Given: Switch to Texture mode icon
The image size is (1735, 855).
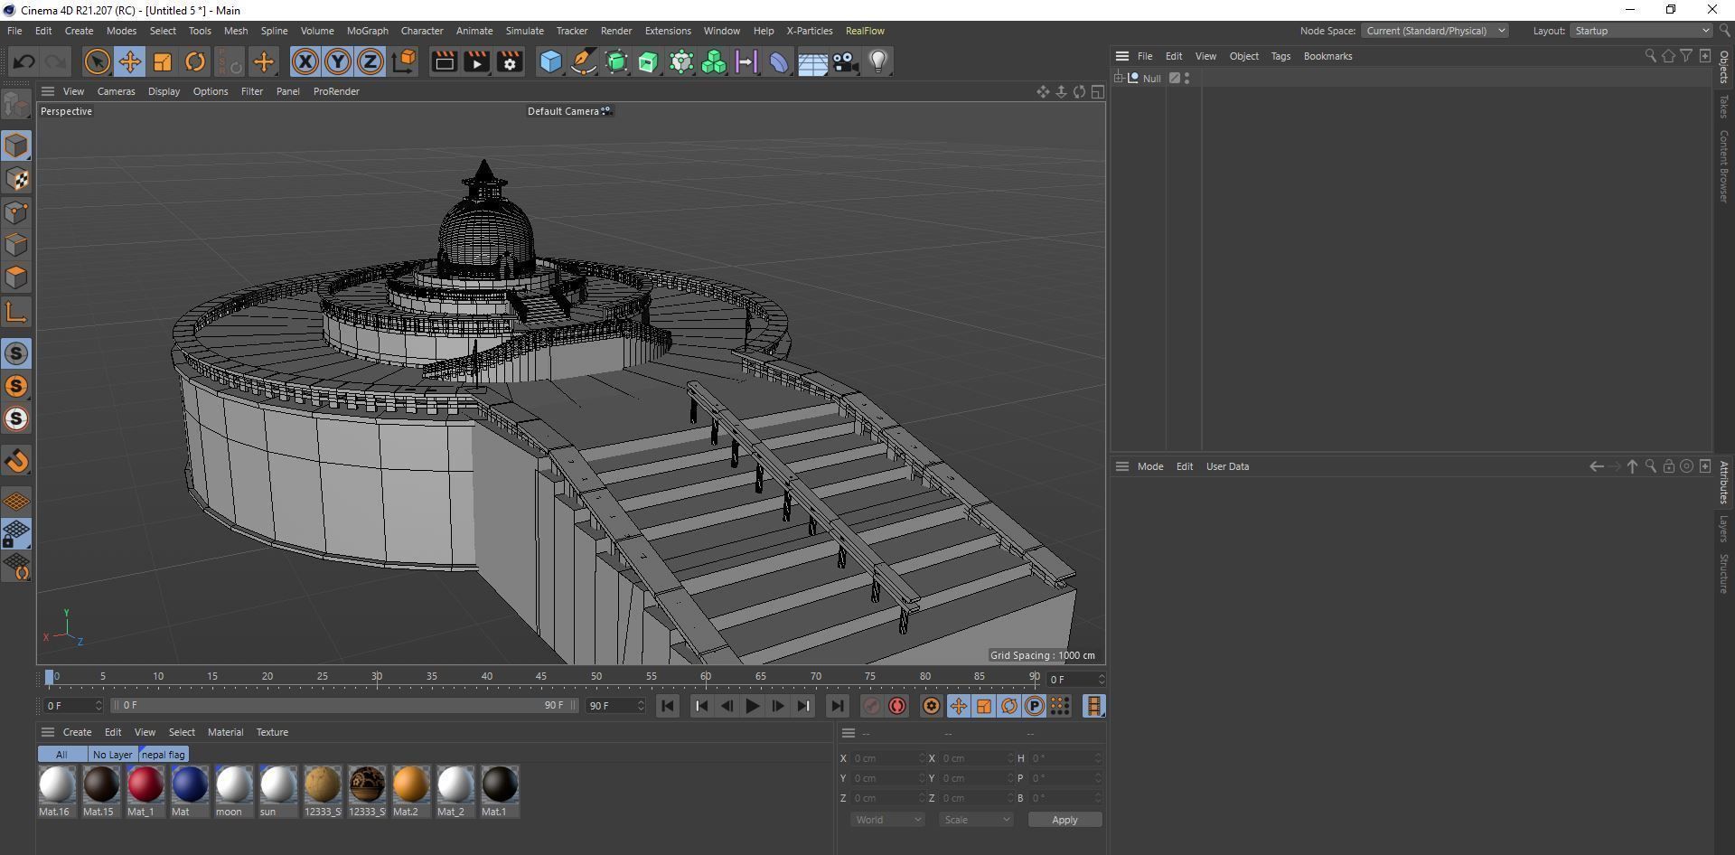Looking at the screenshot, I should 16,179.
